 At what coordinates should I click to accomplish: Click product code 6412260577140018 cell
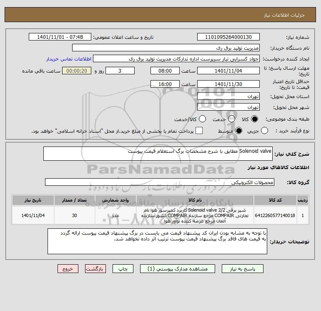click(275, 215)
